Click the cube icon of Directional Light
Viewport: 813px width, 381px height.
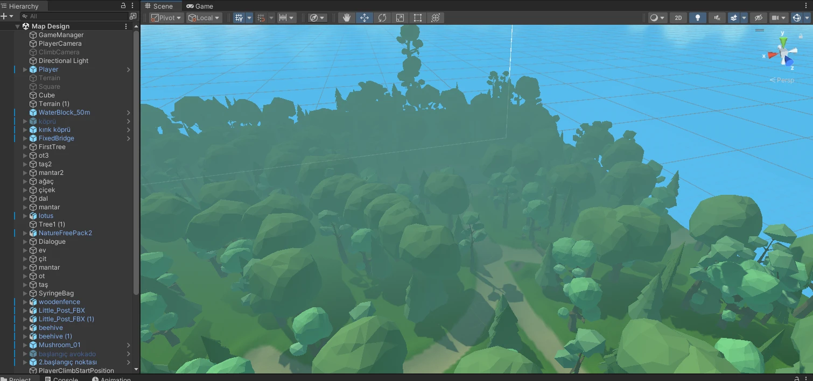[x=33, y=61]
